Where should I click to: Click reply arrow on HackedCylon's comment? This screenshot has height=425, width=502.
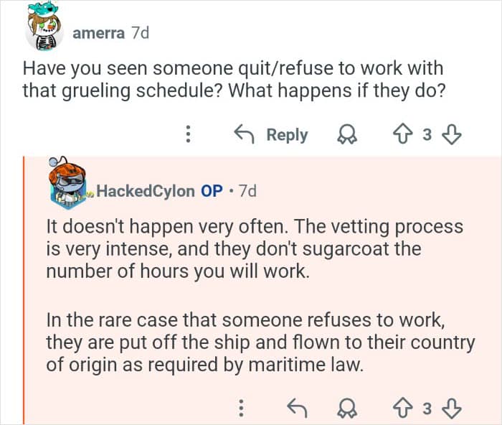(x=296, y=408)
